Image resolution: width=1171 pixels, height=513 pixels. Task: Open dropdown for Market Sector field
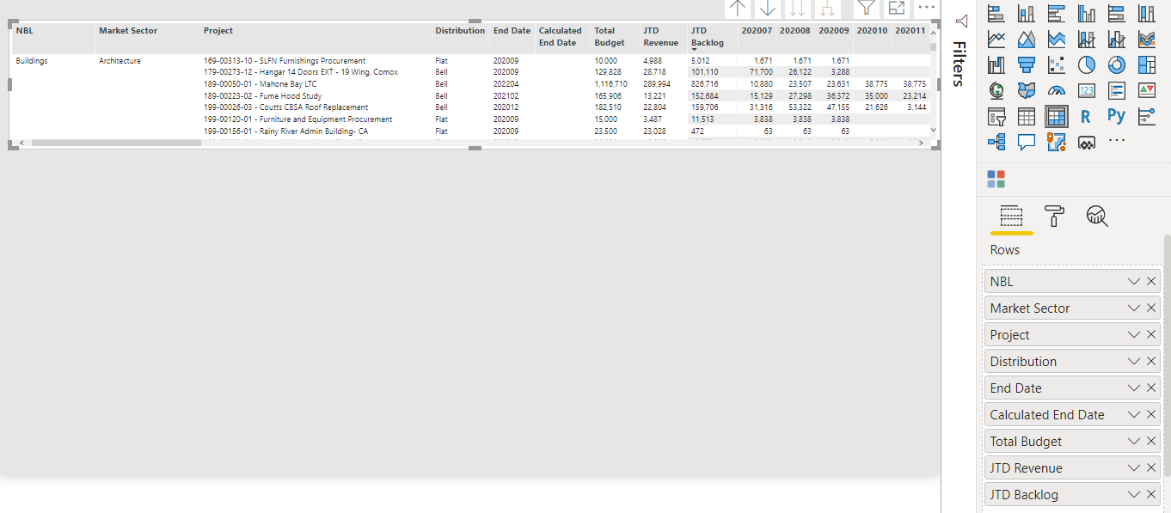[x=1134, y=308]
